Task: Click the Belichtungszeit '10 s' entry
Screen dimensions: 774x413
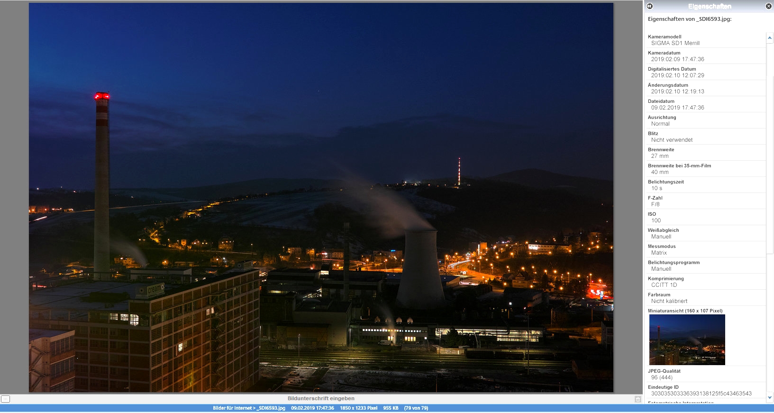Action: point(656,188)
